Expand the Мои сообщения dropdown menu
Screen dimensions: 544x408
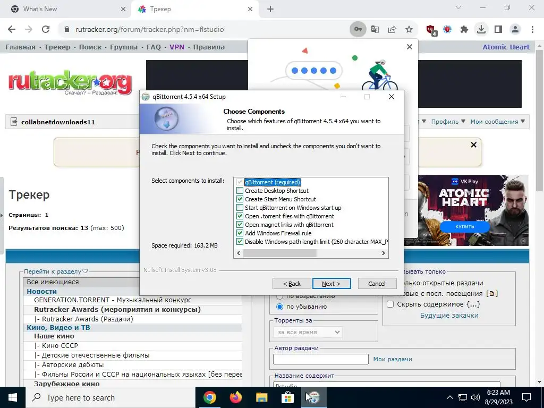click(x=497, y=122)
